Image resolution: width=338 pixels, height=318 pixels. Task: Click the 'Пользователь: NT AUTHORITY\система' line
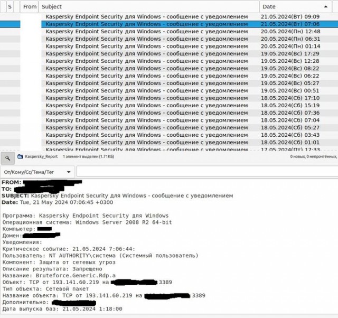tap(100, 256)
